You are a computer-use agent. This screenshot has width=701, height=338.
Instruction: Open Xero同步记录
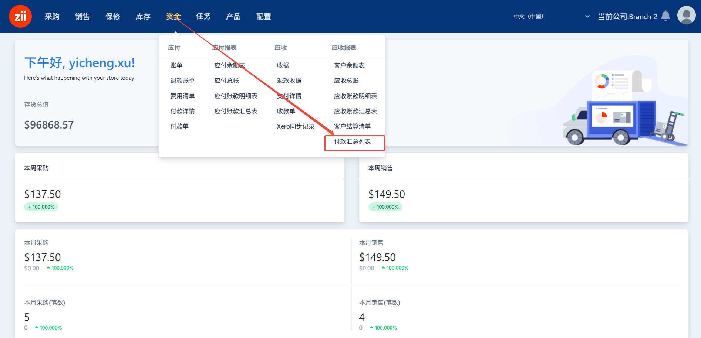coord(296,126)
